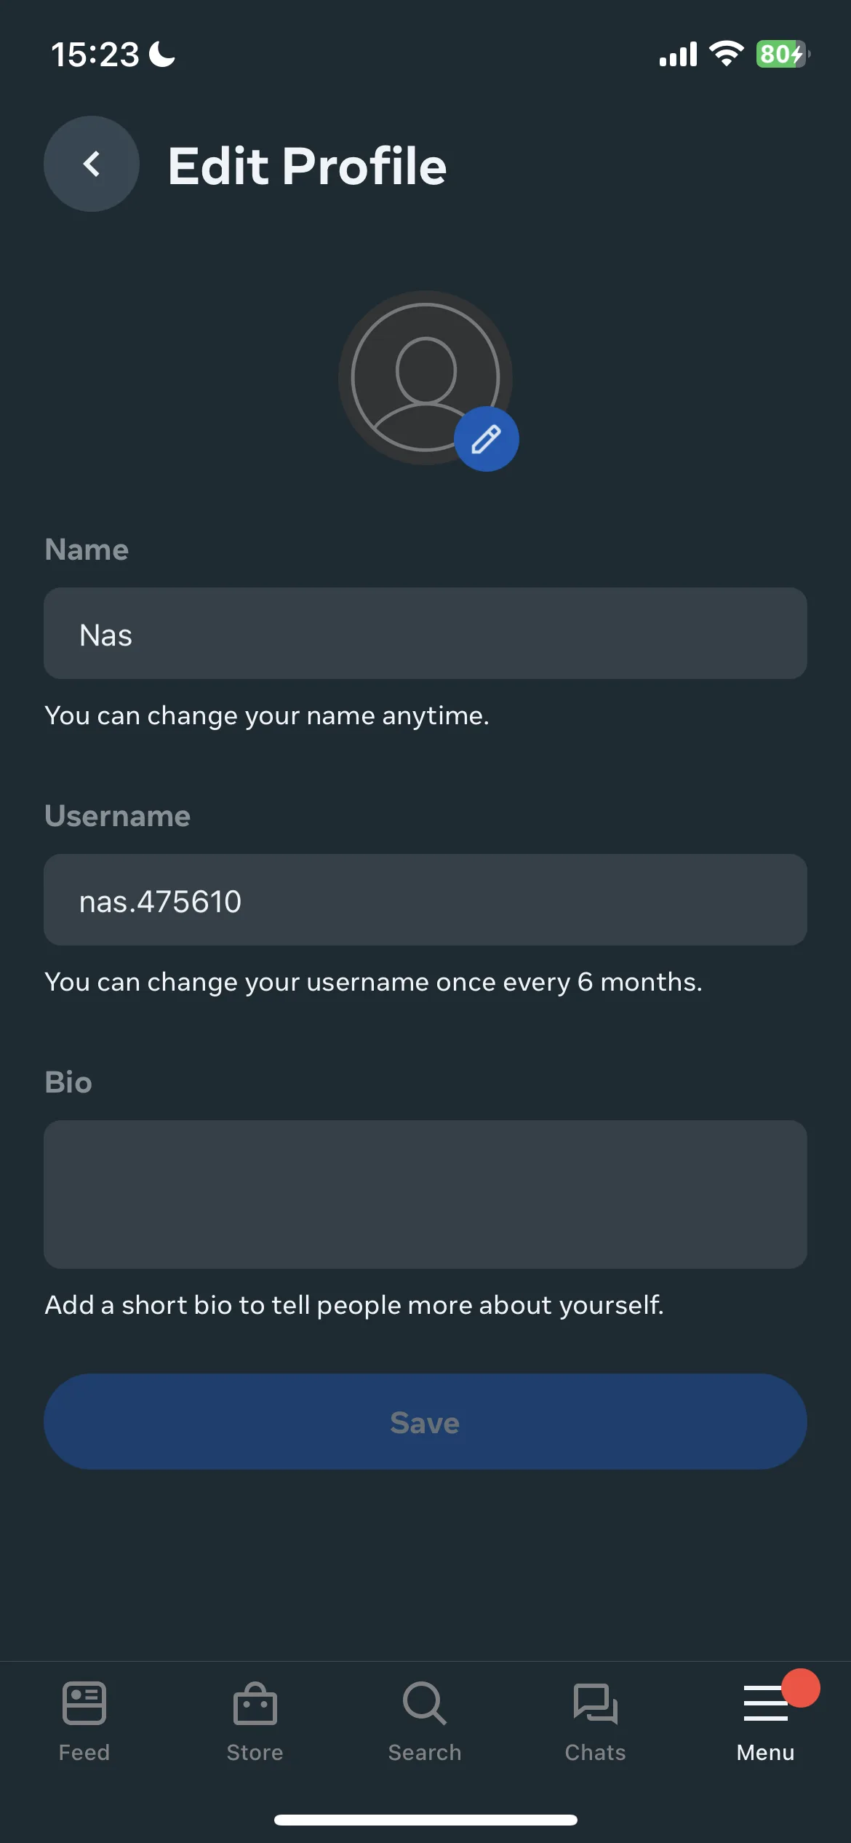Open the Chats tab
The width and height of the screenshot is (851, 1843).
click(595, 1721)
